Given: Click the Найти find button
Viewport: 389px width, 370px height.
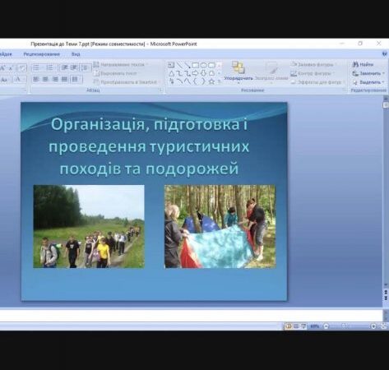Looking at the screenshot, I should (363, 65).
